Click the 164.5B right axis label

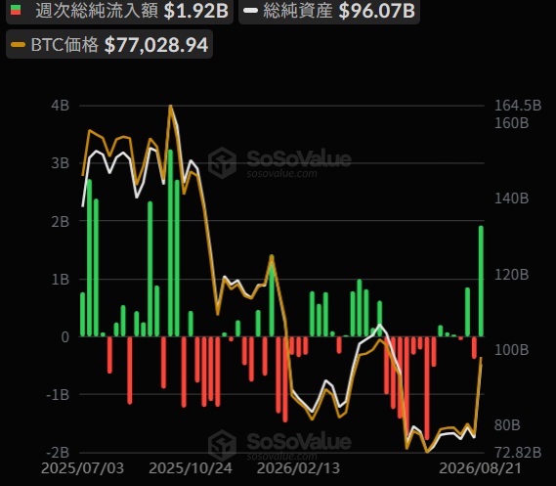tap(518, 106)
